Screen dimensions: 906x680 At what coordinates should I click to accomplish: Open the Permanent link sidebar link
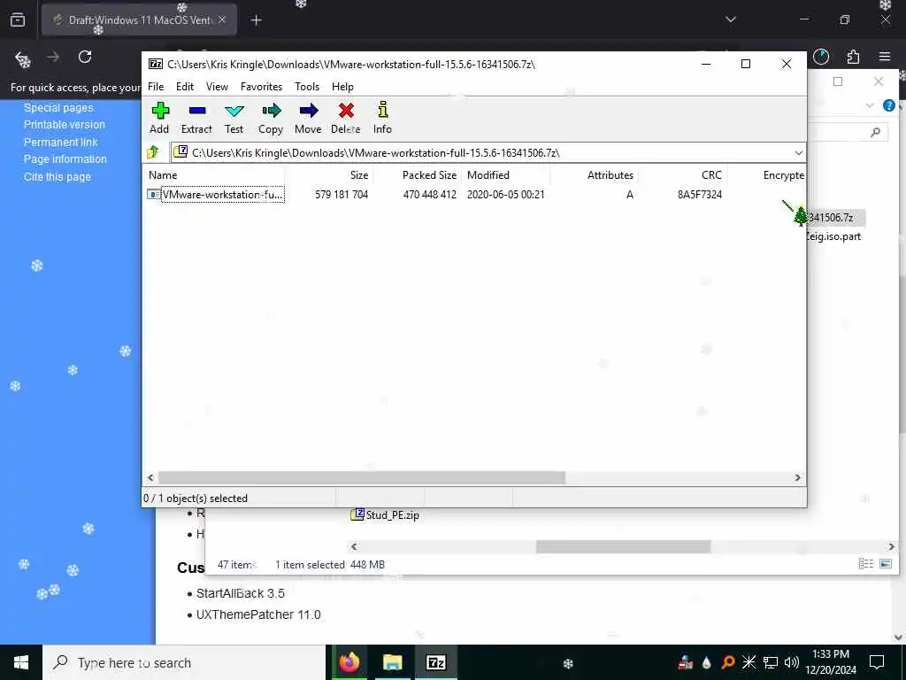[x=61, y=143]
